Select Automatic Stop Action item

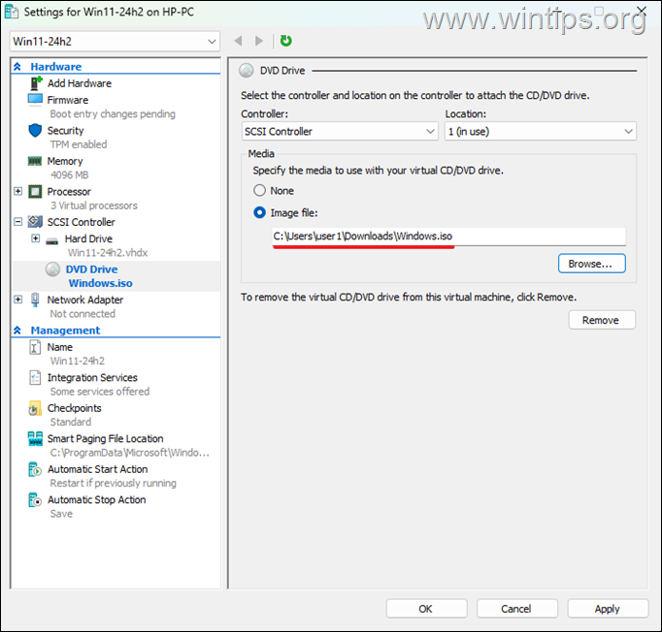[97, 499]
